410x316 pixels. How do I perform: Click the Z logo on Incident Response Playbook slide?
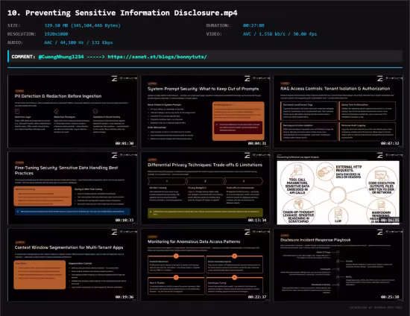coord(380,232)
